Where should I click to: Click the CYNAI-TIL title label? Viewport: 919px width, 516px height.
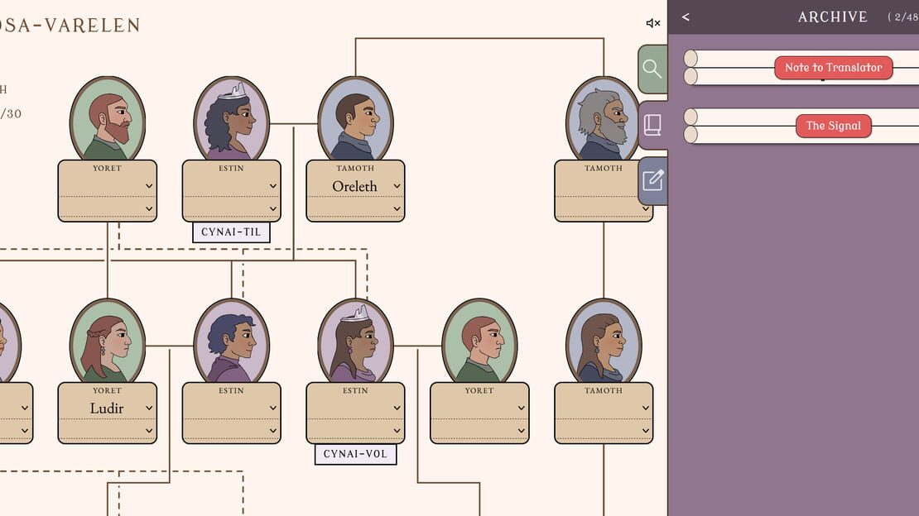[232, 232]
